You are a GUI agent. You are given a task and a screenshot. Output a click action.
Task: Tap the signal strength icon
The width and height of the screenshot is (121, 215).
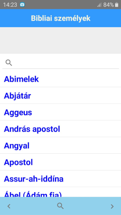(x=99, y=5)
